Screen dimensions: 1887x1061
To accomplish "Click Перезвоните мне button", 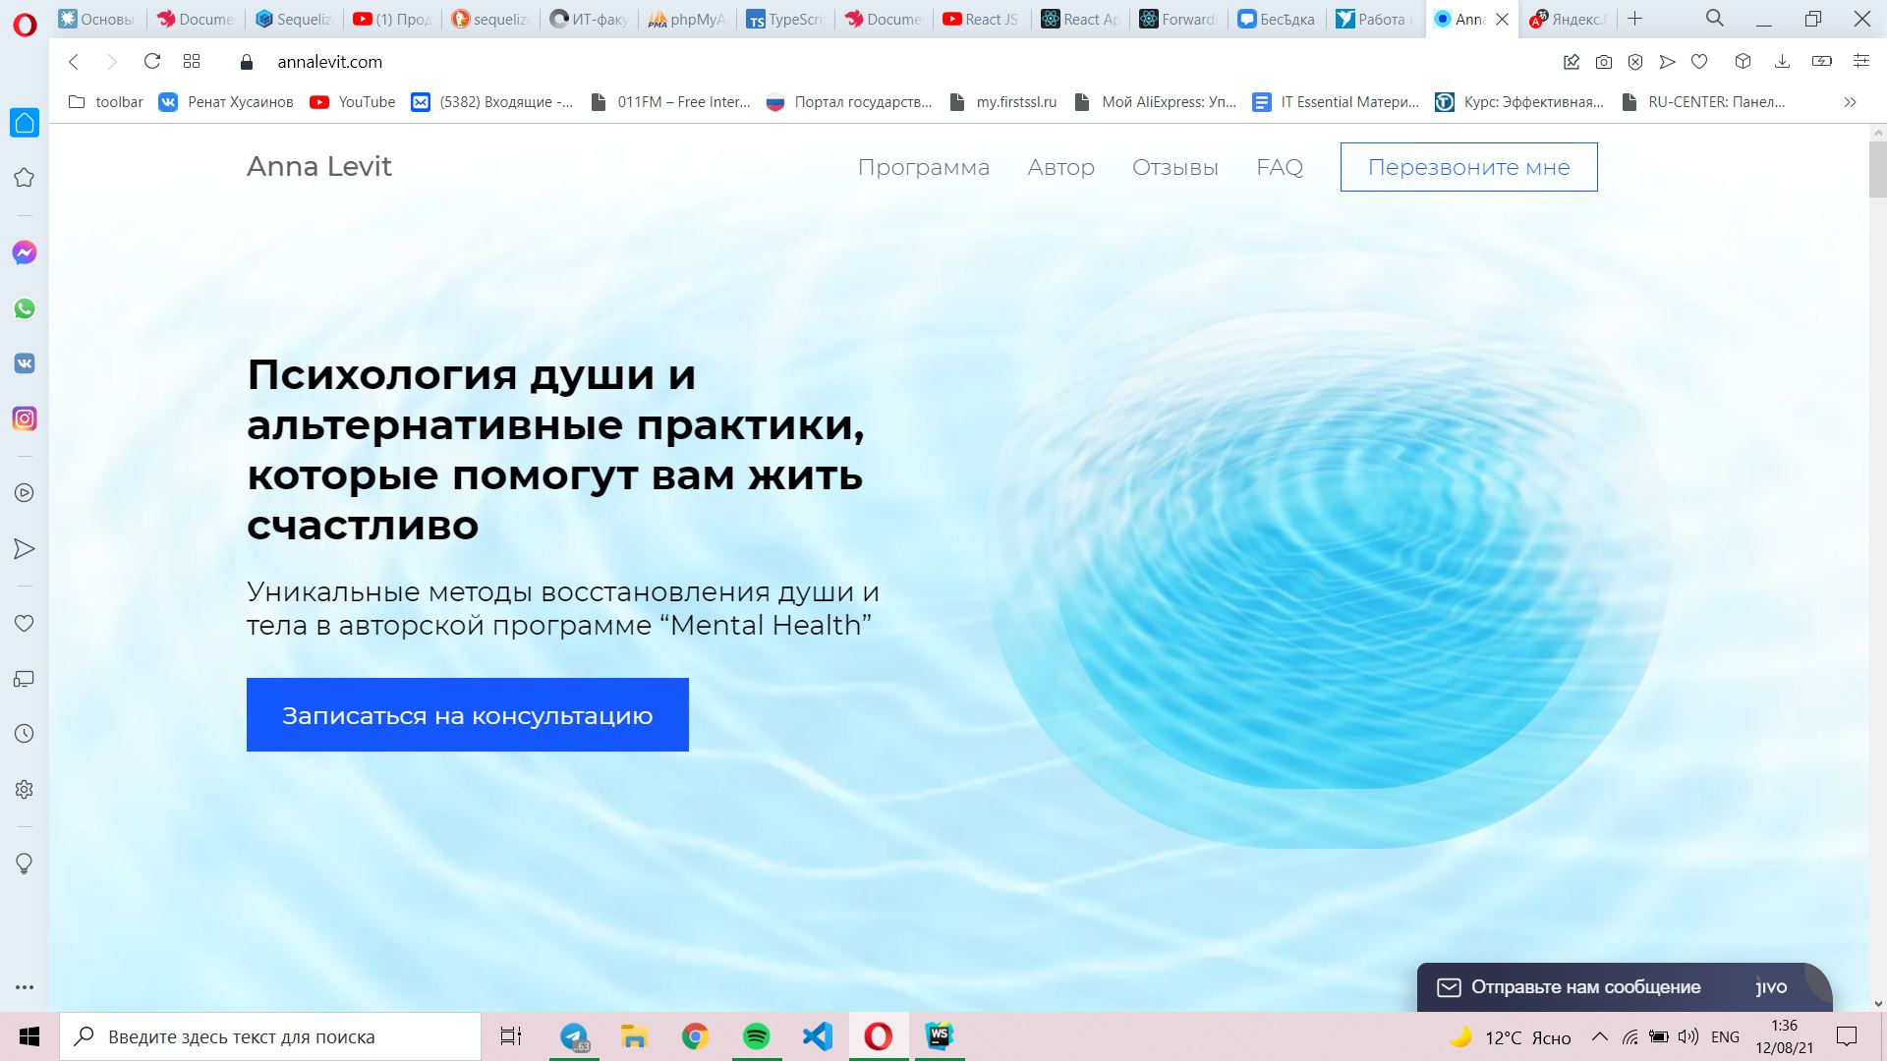I will pyautogui.click(x=1468, y=167).
